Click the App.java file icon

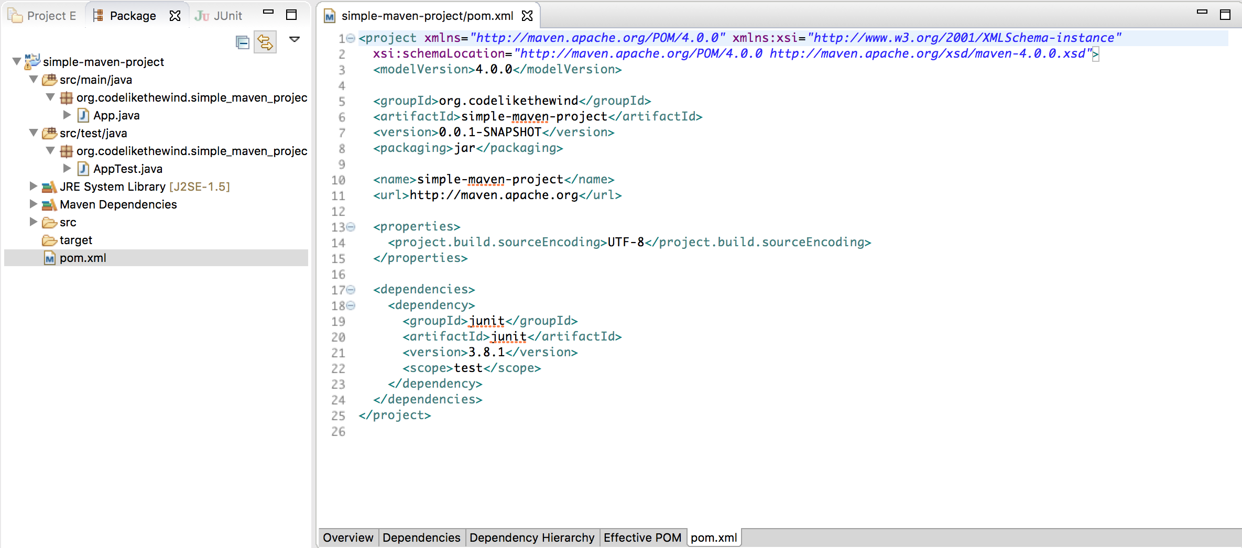point(83,115)
